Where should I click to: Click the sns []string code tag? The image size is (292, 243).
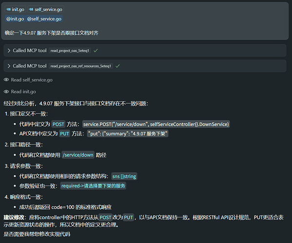(x=124, y=176)
